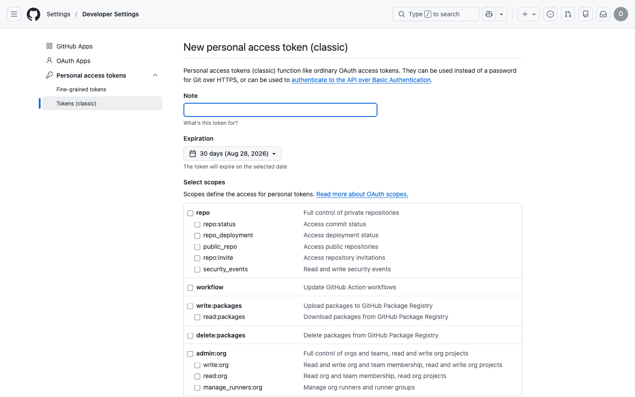Open the user avatar menu

(621, 14)
